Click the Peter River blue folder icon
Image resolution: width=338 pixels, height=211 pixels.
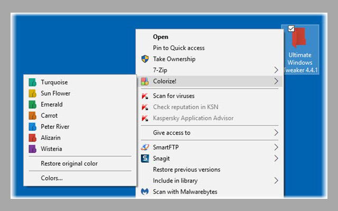(32, 127)
